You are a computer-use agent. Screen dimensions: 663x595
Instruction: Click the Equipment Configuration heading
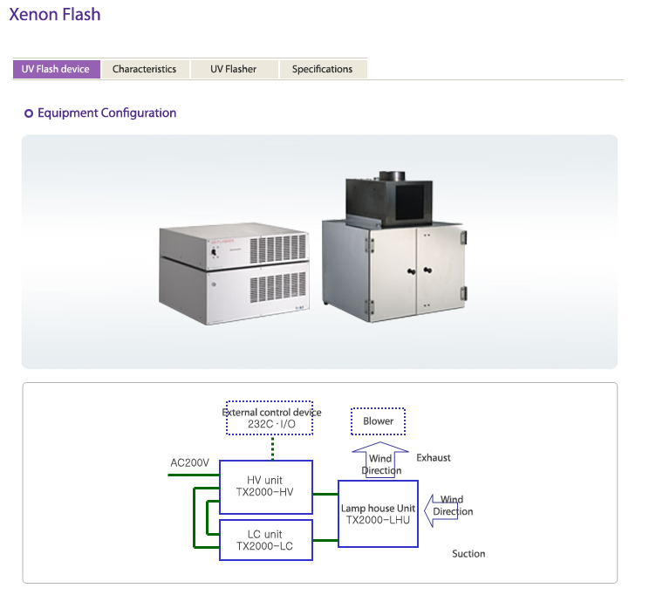[107, 113]
